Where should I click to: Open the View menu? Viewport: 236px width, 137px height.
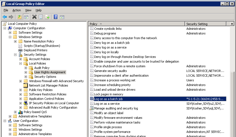coord(28,10)
